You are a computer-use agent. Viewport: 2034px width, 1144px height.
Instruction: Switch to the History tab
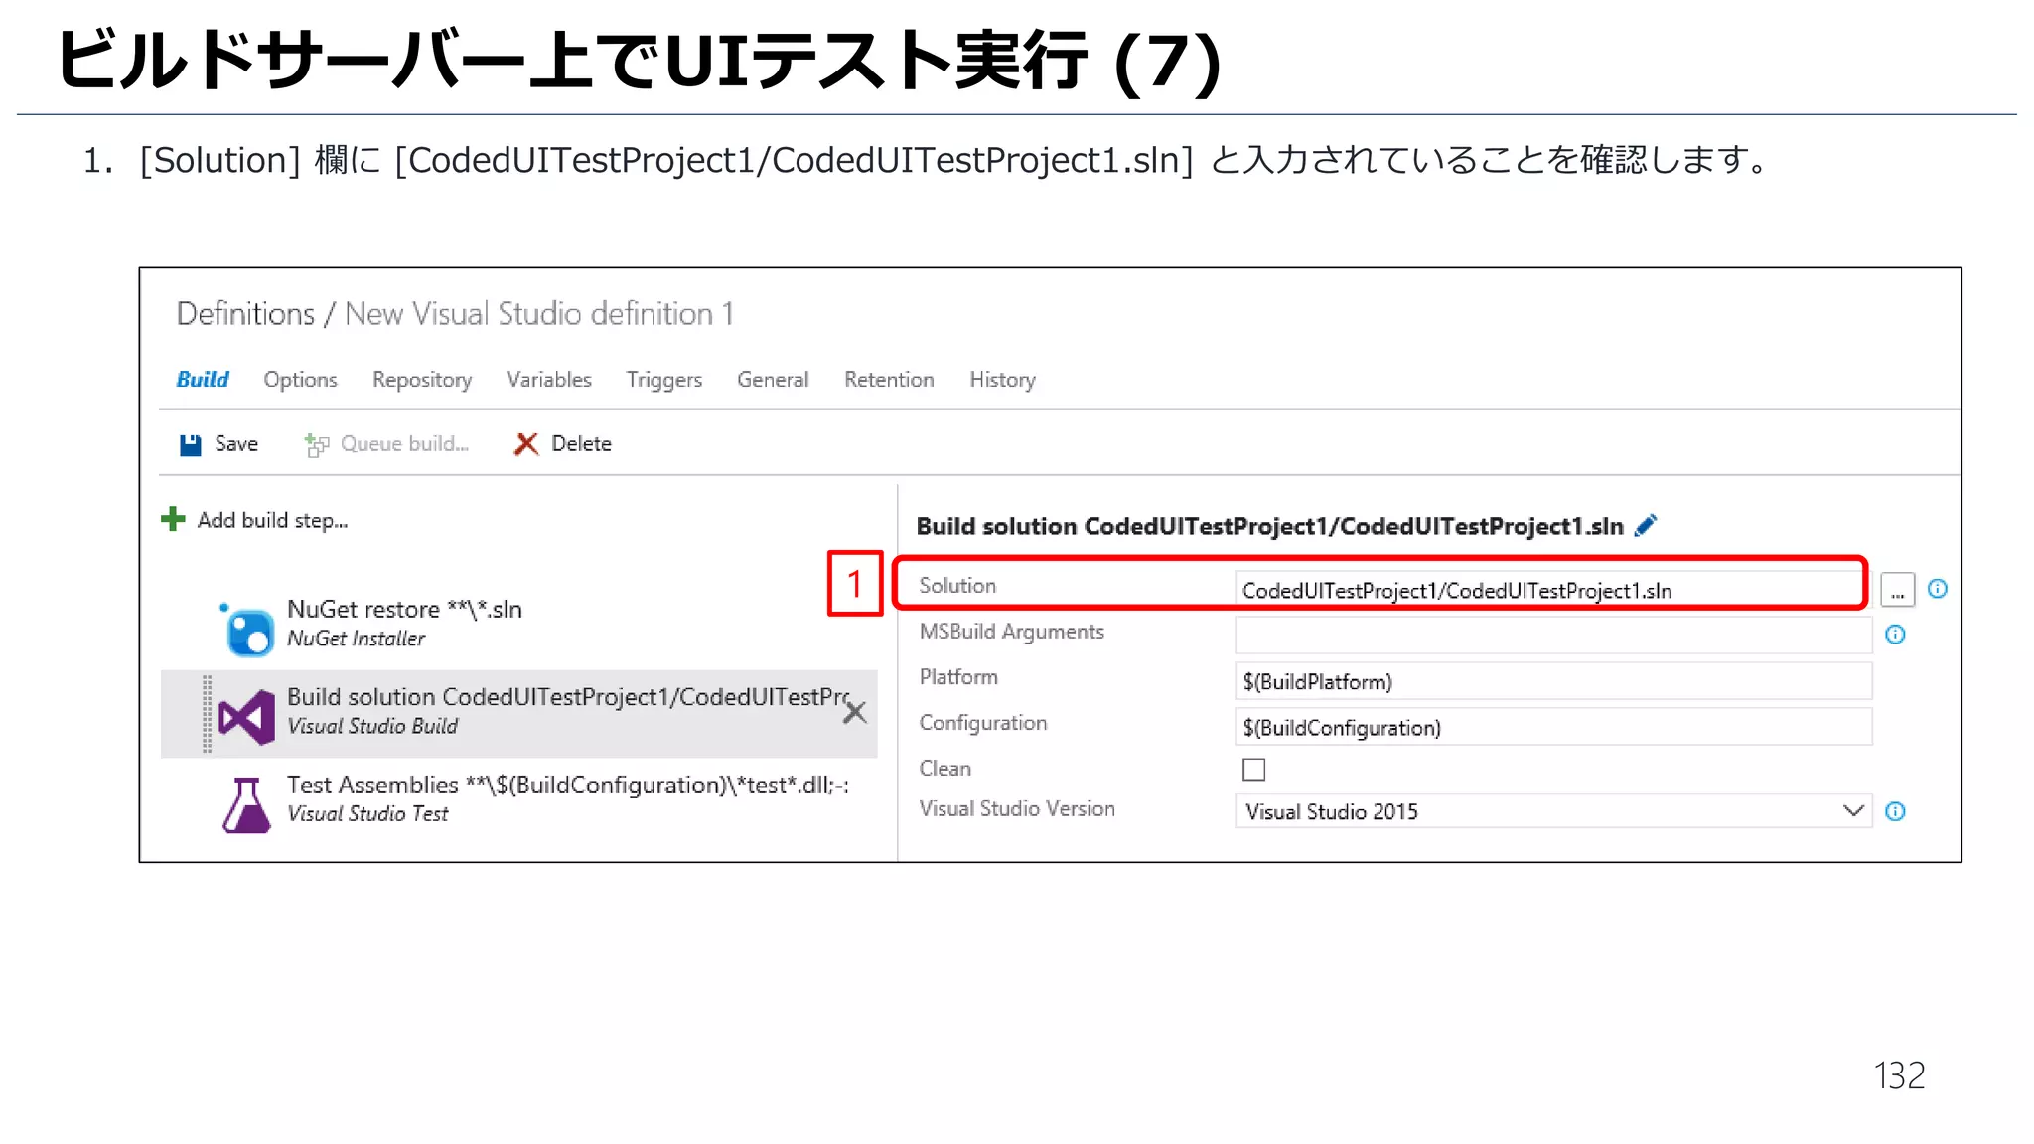[x=1002, y=380]
